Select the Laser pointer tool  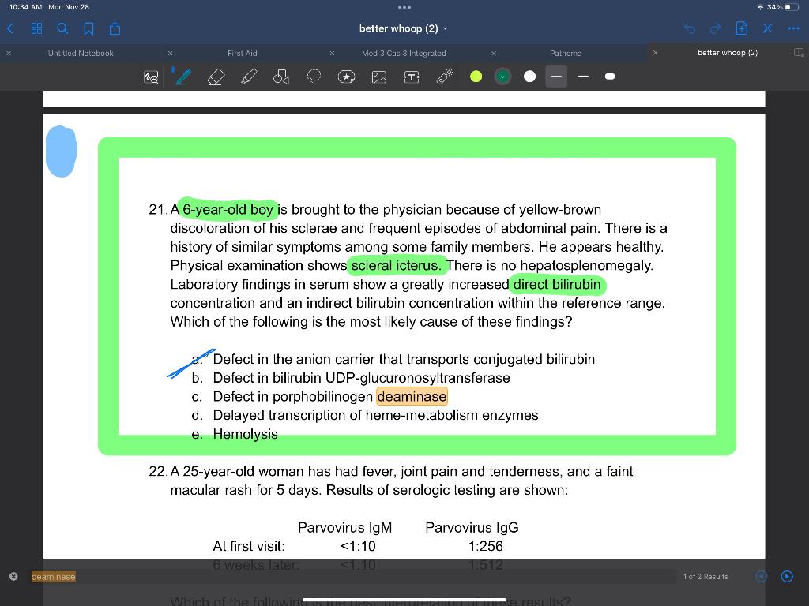coord(444,77)
